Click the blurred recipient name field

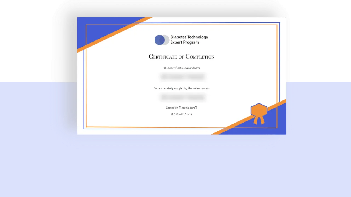click(183, 77)
